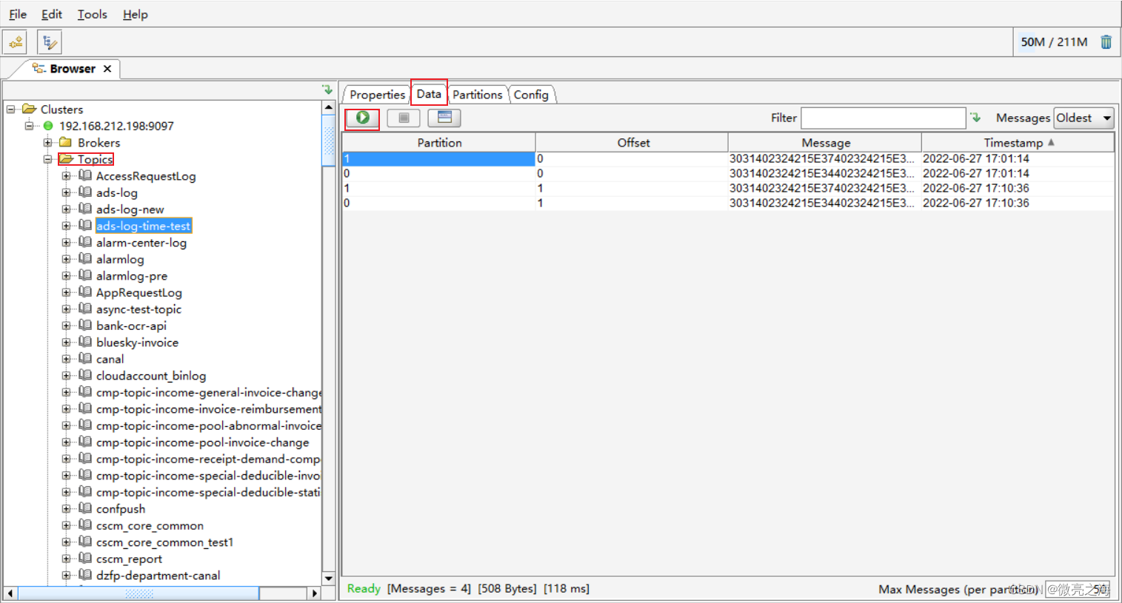Click the 50M / 211M memory indicator

point(1054,42)
